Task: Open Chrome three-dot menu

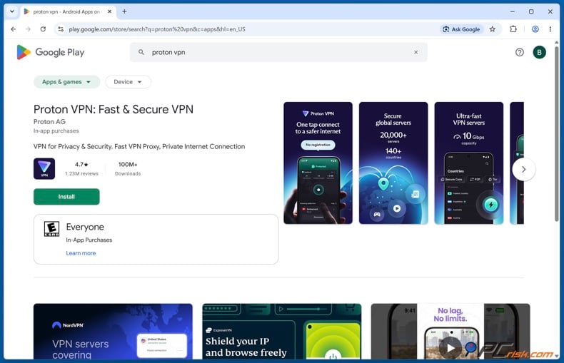Action: pyautogui.click(x=550, y=29)
